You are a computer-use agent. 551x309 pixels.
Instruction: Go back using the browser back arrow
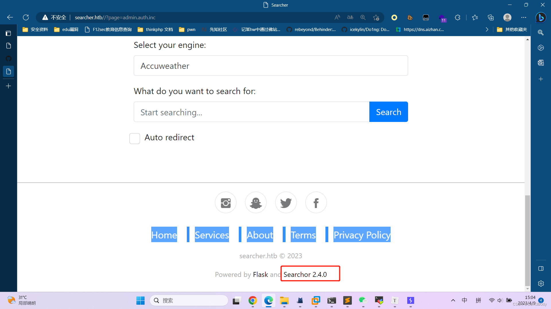click(x=10, y=18)
